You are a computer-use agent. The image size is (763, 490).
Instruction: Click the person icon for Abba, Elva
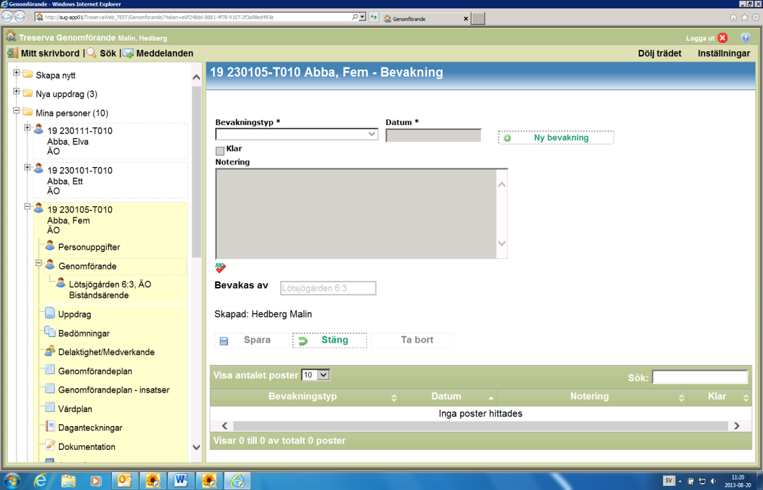pyautogui.click(x=39, y=129)
